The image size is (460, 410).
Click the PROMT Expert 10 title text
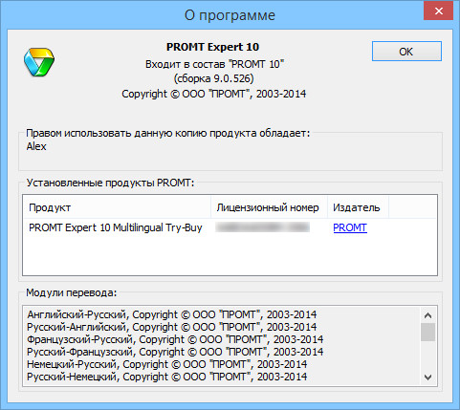[212, 47]
